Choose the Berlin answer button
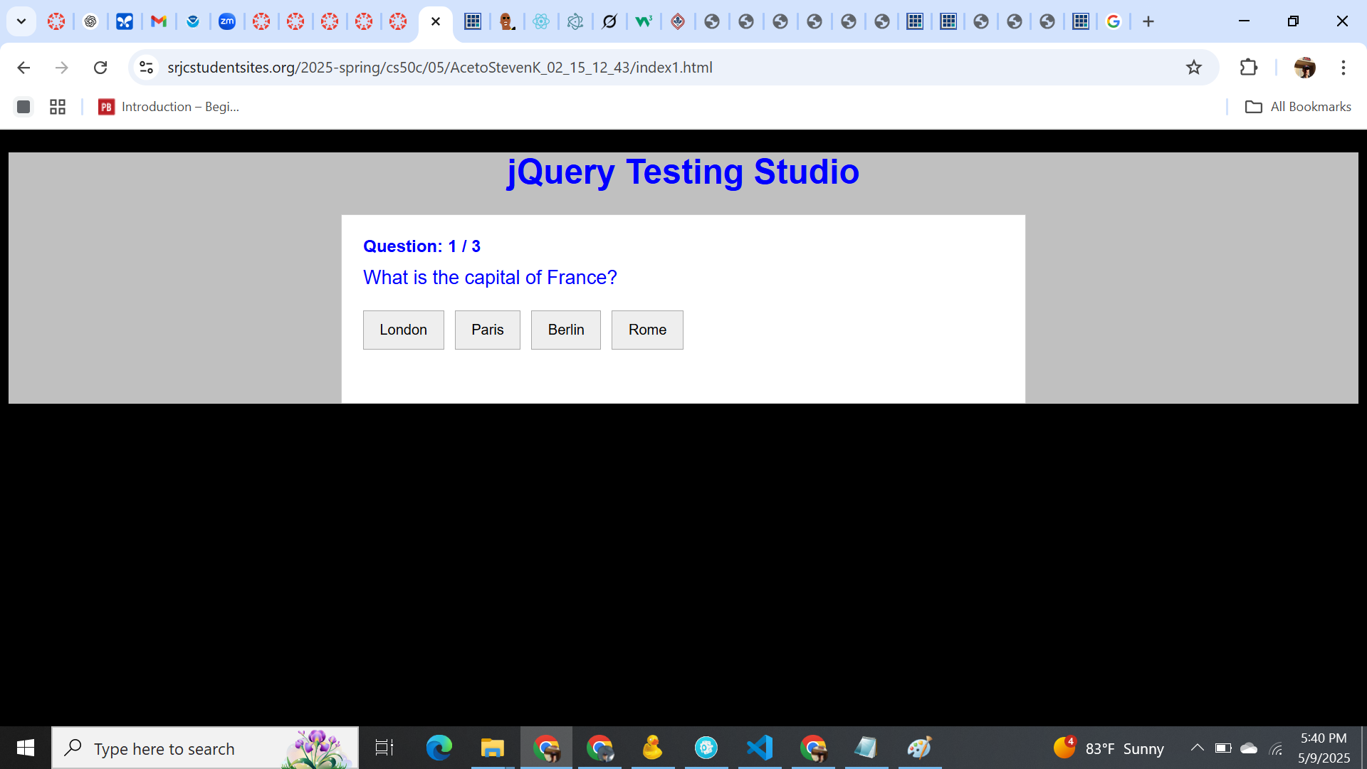The height and width of the screenshot is (769, 1367). [x=565, y=330]
